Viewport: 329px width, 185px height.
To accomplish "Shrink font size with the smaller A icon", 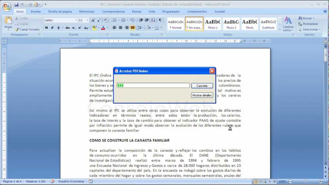I will (98, 20).
